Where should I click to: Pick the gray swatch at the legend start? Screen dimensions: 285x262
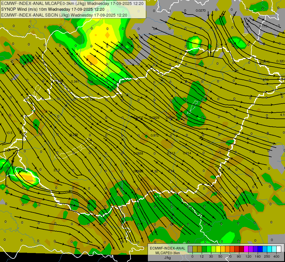point(190,249)
